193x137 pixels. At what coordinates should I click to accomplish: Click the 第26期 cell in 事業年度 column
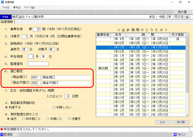point(103,69)
